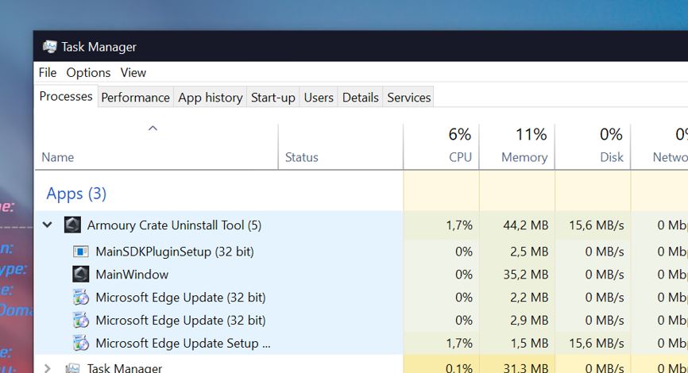The width and height of the screenshot is (688, 373).
Task: Open the File menu
Action: click(48, 72)
